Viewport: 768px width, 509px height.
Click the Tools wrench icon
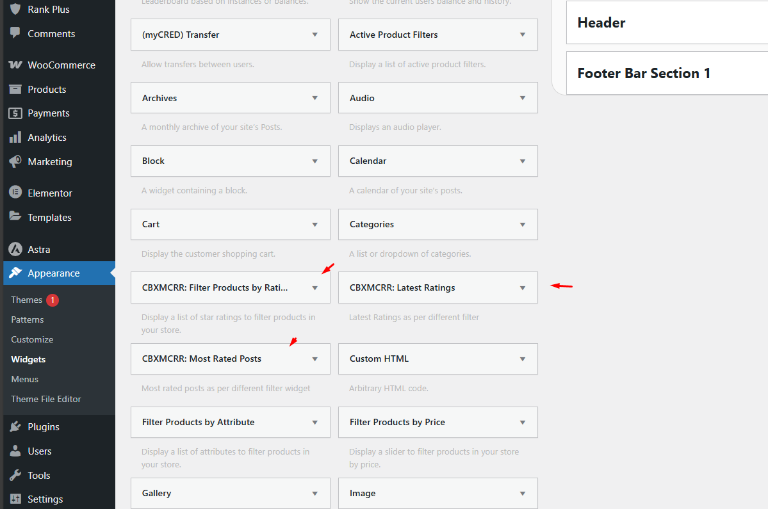15,476
